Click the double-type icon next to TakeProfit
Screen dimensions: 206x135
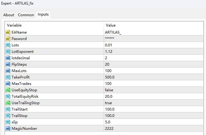[x=8, y=77]
